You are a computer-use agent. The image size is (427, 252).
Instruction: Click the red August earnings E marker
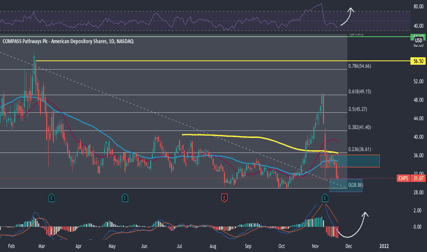[x=224, y=198]
